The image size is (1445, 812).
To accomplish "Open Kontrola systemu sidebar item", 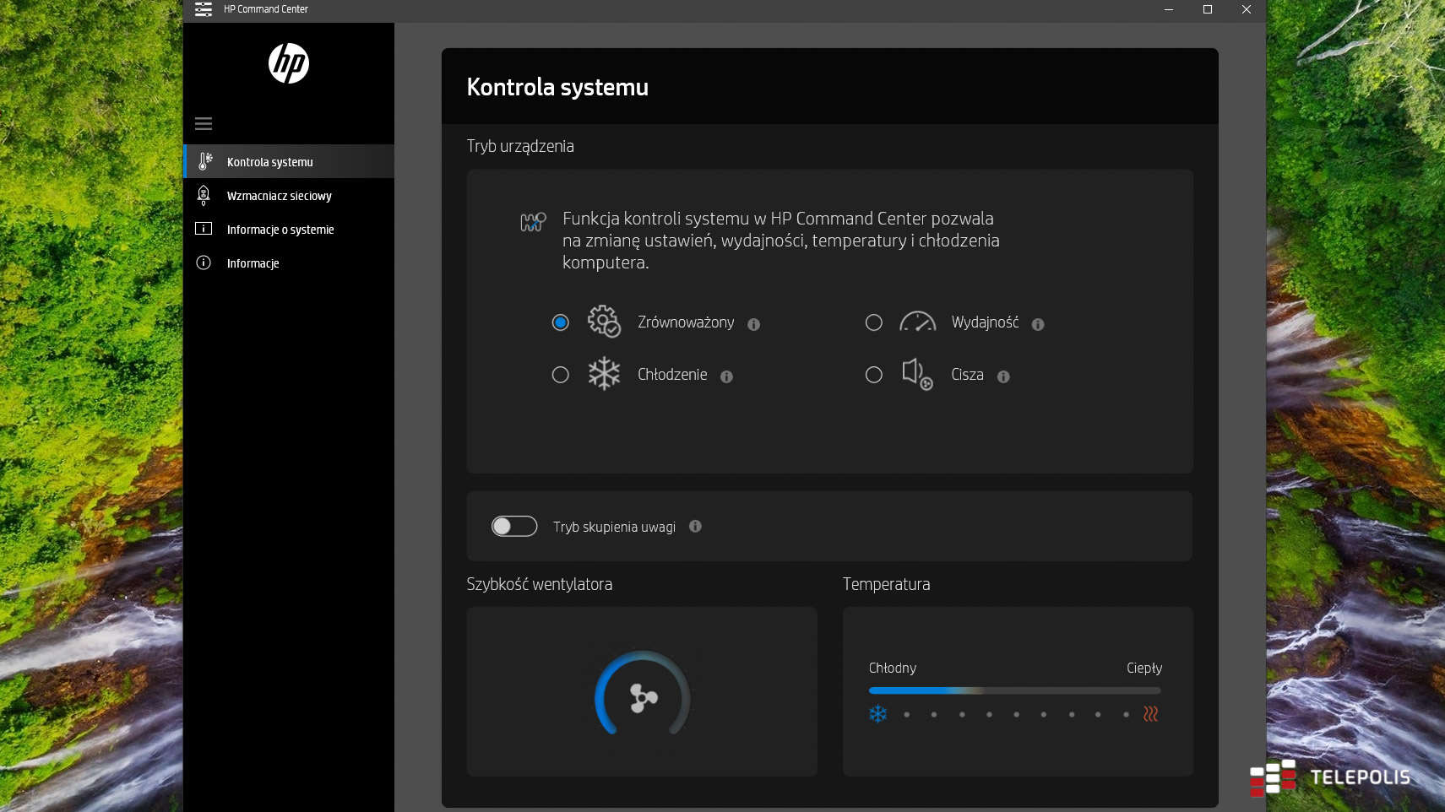I will click(x=269, y=162).
